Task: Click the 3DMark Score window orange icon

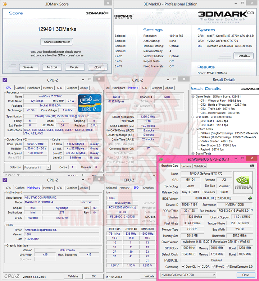Action: pos(5,4)
